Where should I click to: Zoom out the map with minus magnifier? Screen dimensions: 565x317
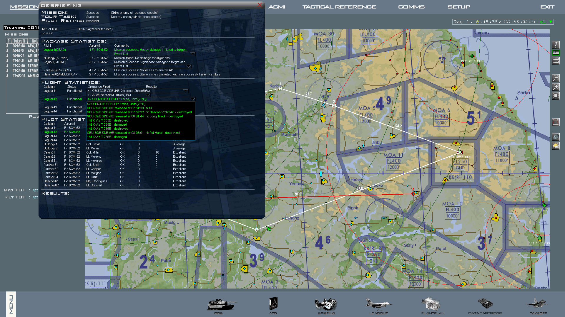coord(556,78)
